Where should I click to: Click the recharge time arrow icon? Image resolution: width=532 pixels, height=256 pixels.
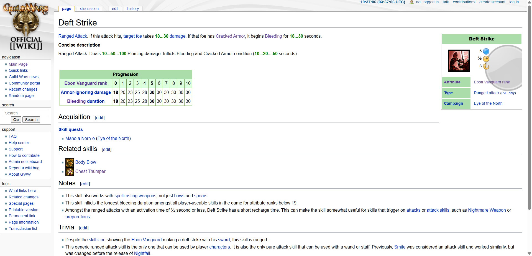[x=486, y=66]
